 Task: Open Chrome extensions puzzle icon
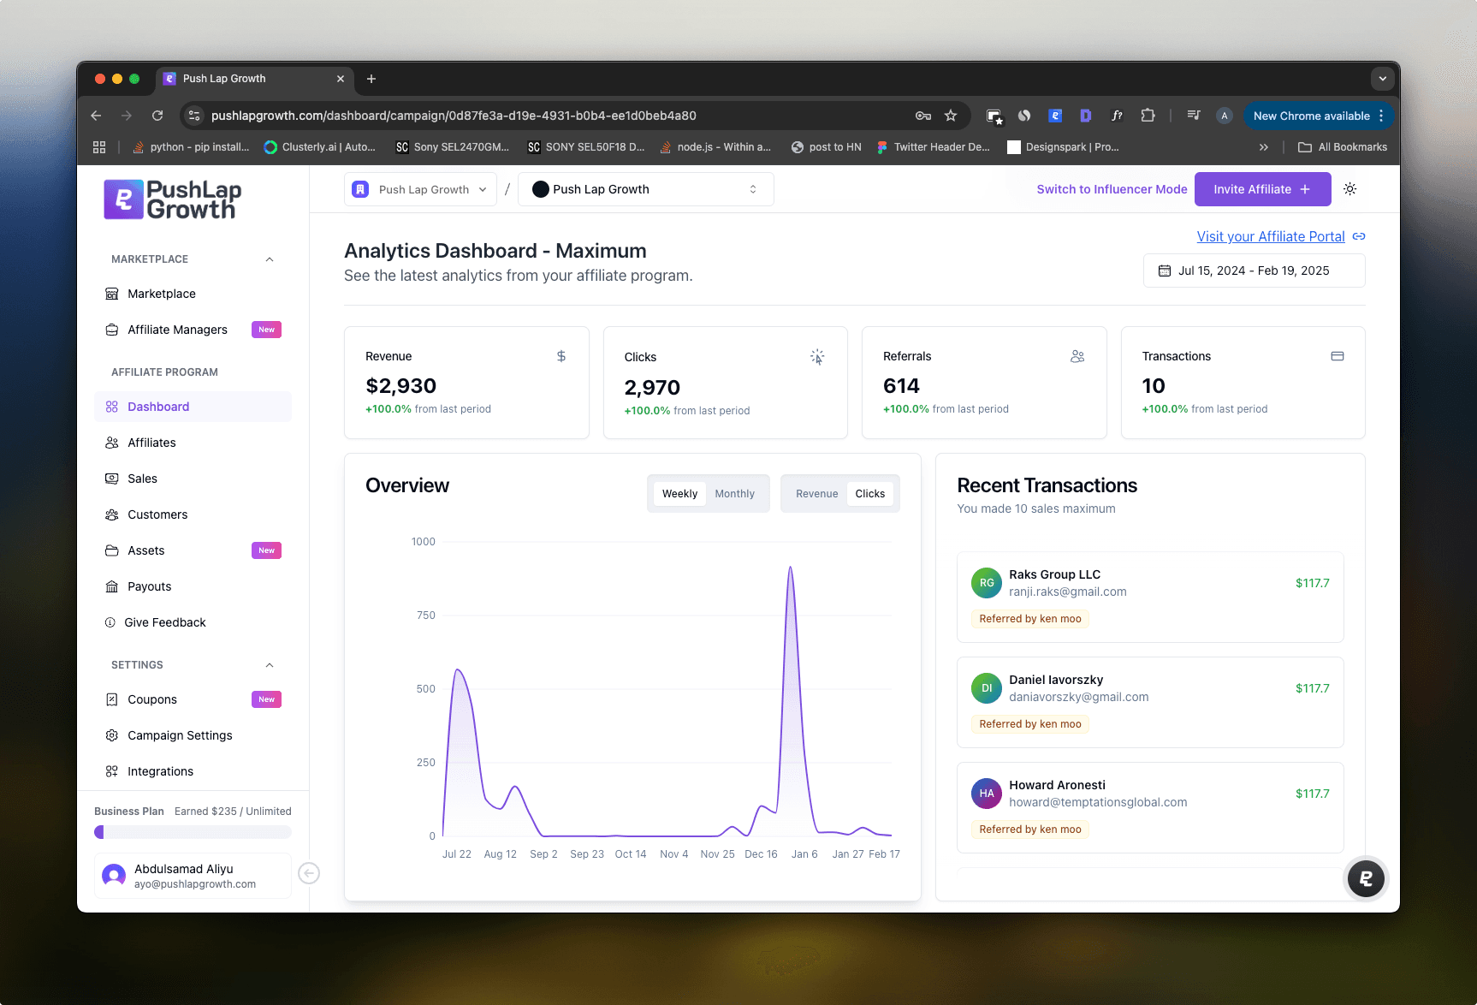tap(1148, 116)
